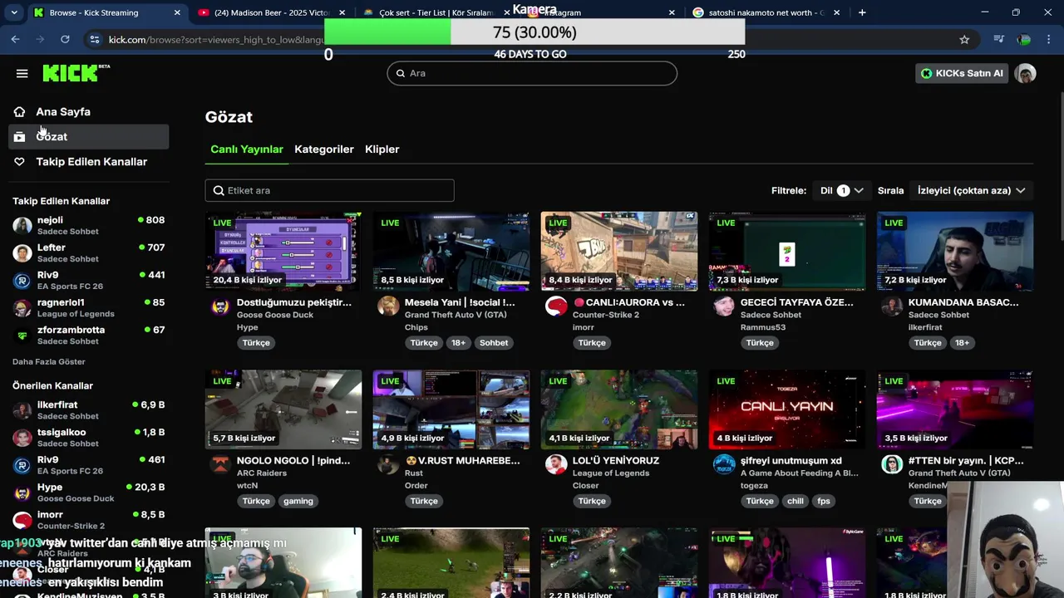Screen dimensions: 1064x598
Task: Click Closer avatar beside LOL'Ü YENİYORUZ stream
Action: point(556,464)
